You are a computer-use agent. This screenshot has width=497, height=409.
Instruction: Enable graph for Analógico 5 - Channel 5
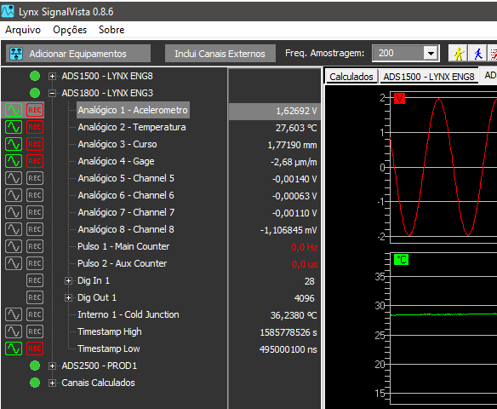[14, 178]
